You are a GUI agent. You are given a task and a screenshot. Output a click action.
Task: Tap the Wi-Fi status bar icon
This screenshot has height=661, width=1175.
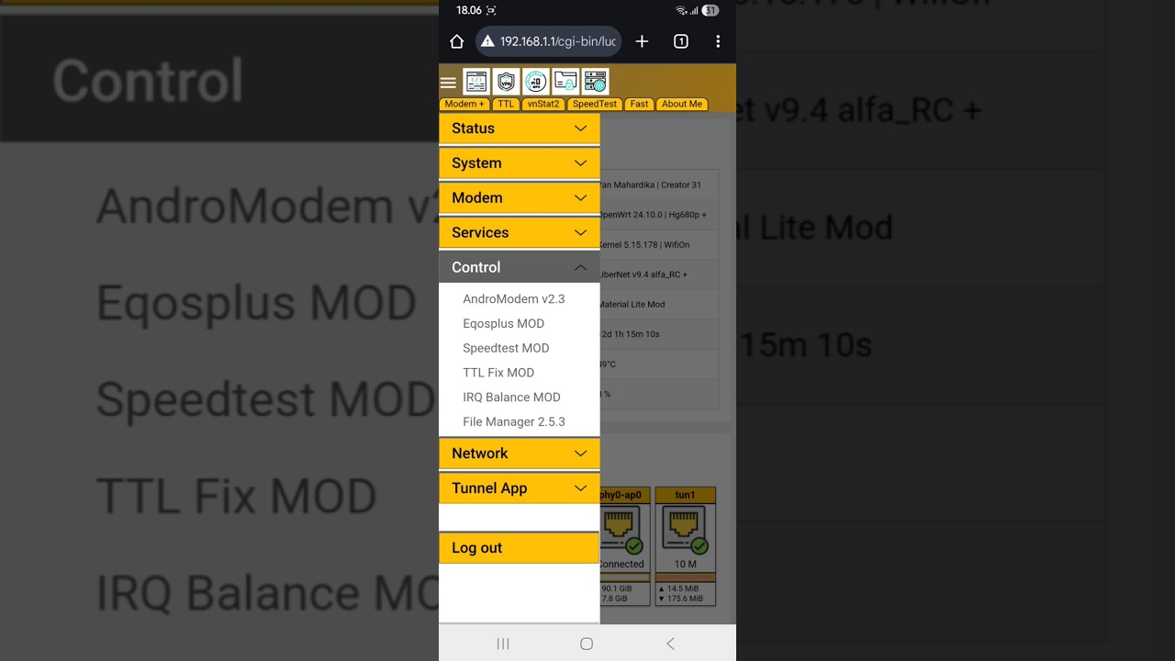pyautogui.click(x=681, y=10)
